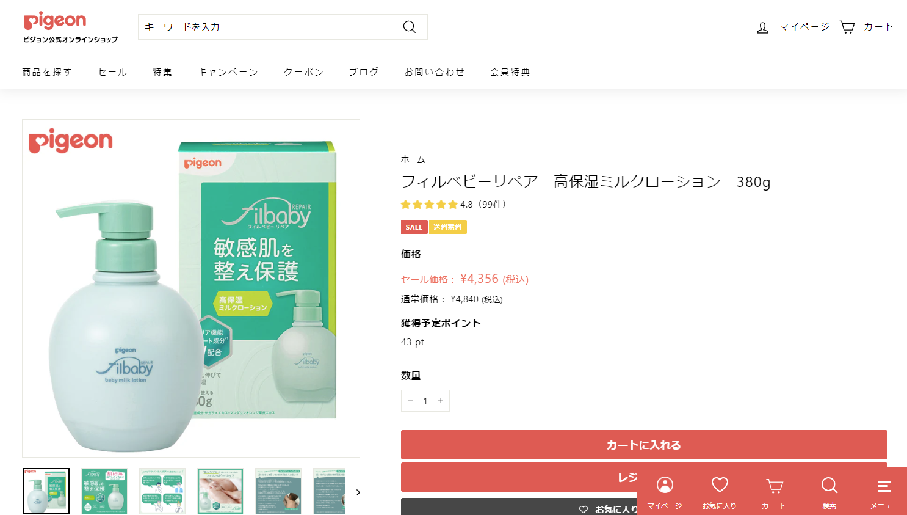Click the ホーム breadcrumb link
This screenshot has height=515, width=907.
click(413, 159)
